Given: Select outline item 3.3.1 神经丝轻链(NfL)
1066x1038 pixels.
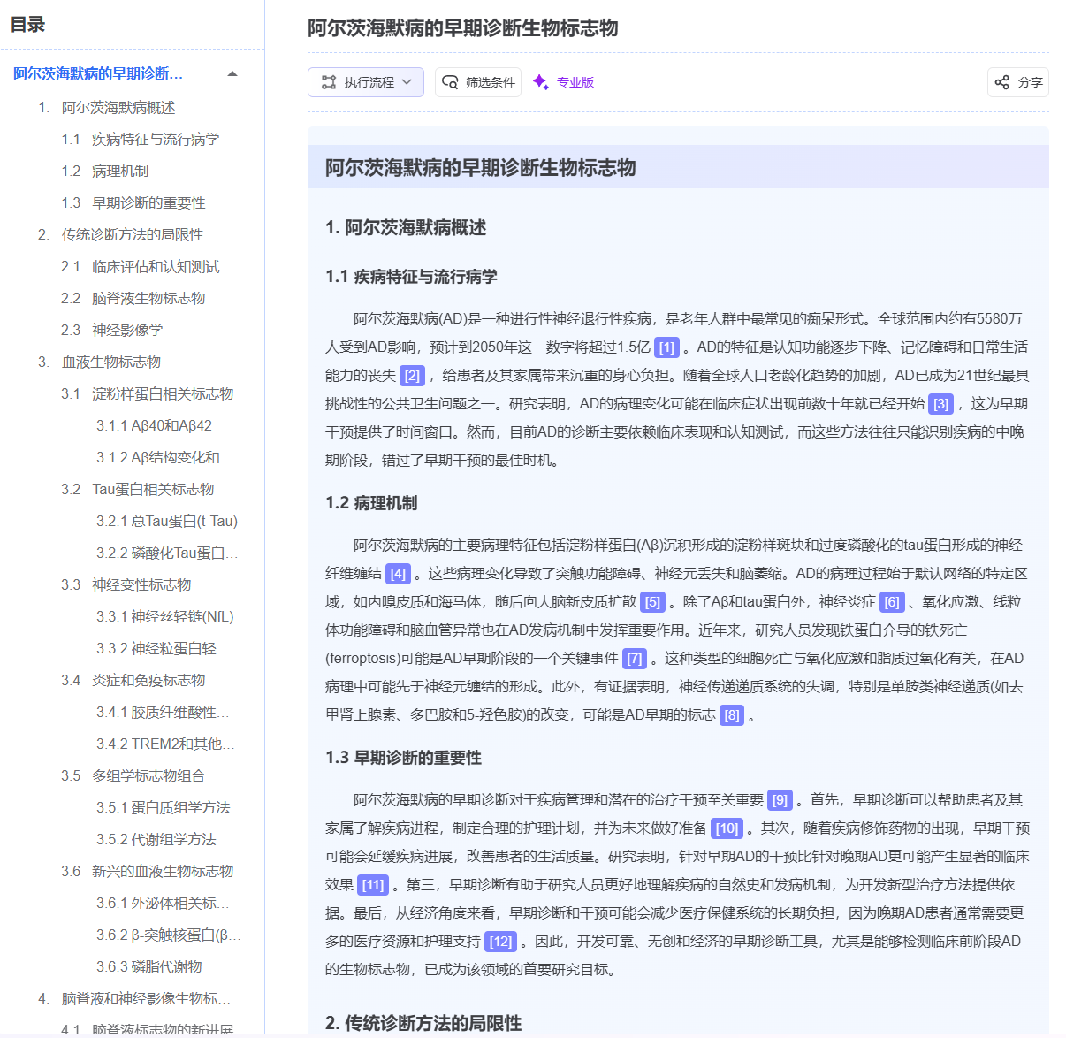Looking at the screenshot, I should [165, 616].
